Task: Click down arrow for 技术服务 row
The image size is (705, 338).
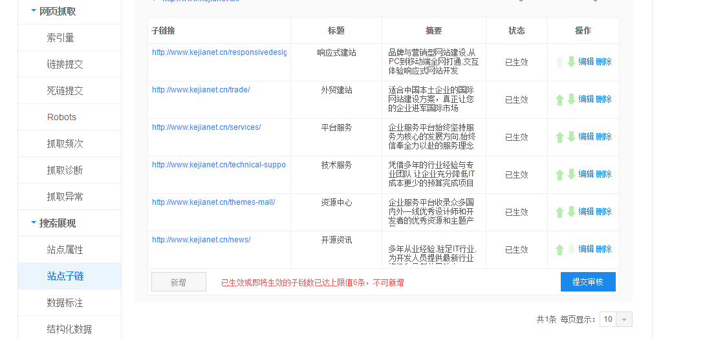Action: [571, 174]
